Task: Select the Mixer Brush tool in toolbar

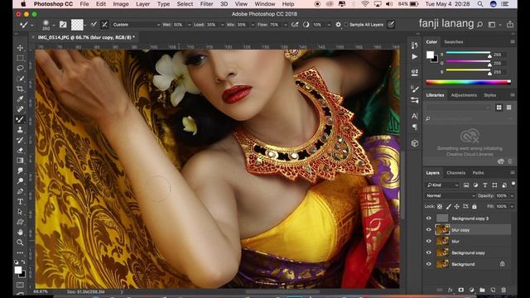Action: tap(20, 119)
